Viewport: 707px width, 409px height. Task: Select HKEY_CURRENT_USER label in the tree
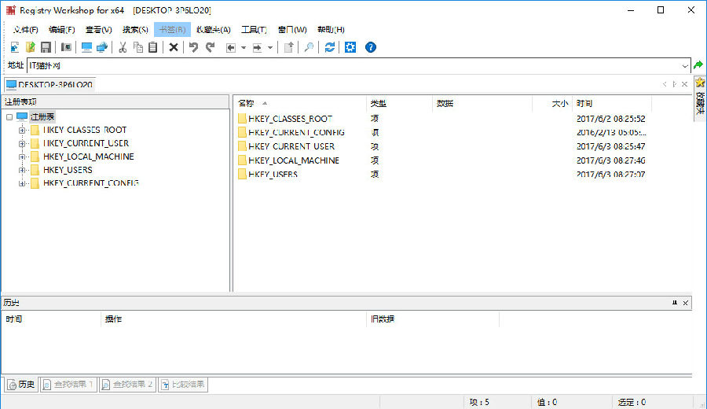pyautogui.click(x=86, y=144)
